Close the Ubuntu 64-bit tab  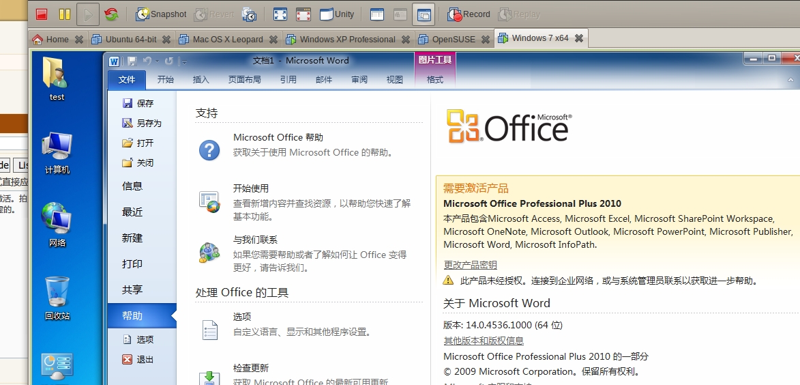point(166,40)
